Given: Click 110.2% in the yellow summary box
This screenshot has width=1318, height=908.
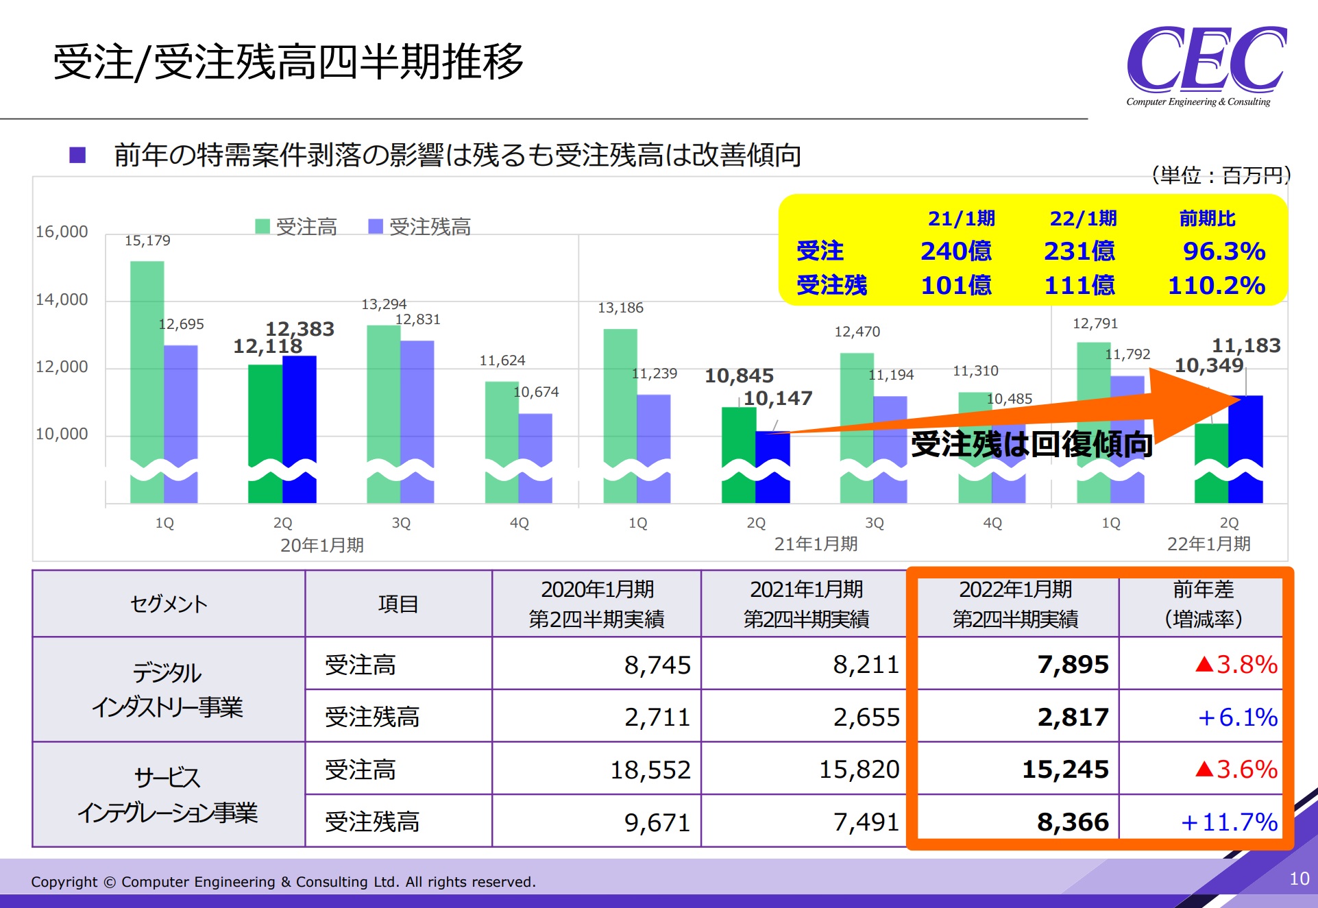Looking at the screenshot, I should tap(1217, 286).
